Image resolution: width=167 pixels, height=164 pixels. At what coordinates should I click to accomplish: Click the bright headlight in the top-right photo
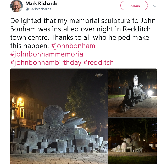[x=150, y=93]
